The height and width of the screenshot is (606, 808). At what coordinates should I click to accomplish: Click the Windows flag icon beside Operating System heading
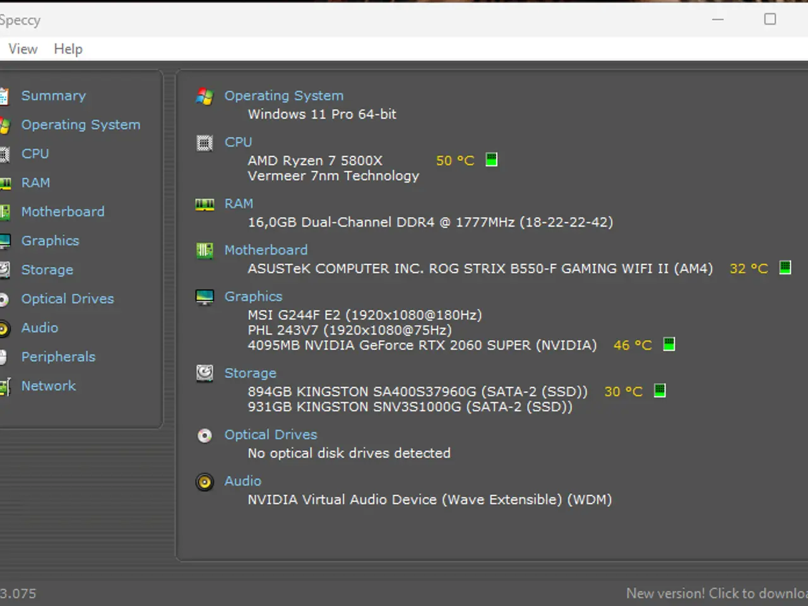[205, 96]
